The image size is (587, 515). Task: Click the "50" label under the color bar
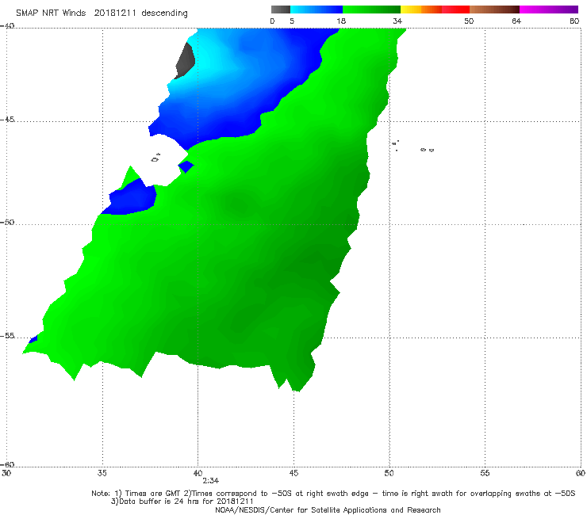pos(469,21)
